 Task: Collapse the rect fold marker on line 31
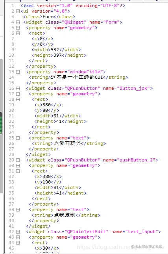click(x=18, y=171)
